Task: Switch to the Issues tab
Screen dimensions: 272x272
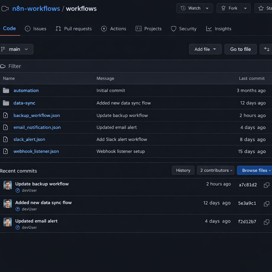Action: click(36, 29)
